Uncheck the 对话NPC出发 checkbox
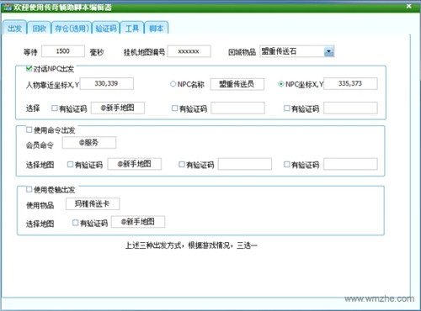The image size is (421, 311). pyautogui.click(x=29, y=68)
